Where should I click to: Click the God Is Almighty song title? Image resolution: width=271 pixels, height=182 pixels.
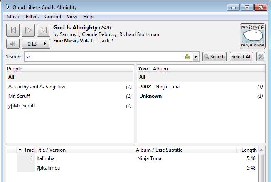point(75,28)
